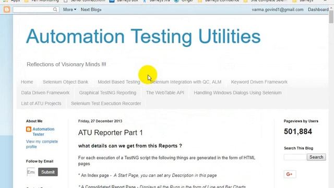This screenshot has width=334, height=188.
Task: Open the Automation Tester profile link
Action: tap(43, 132)
